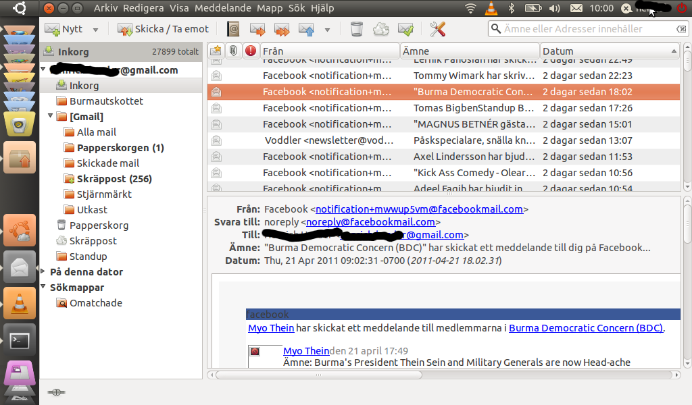The width and height of the screenshot is (692, 405).
Task: Select the Voddler newsletter message row
Action: tap(443, 140)
